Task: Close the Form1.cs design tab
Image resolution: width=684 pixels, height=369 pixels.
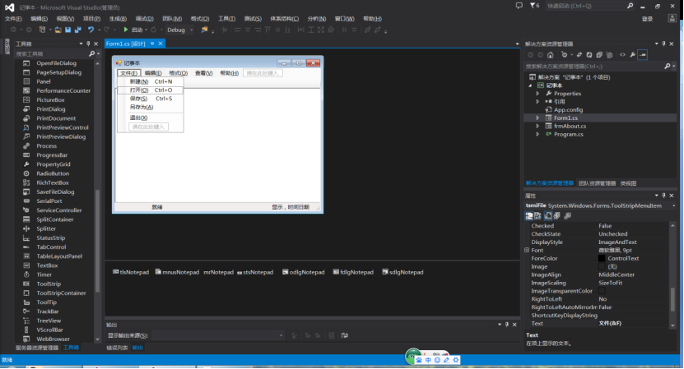Action: coord(161,44)
